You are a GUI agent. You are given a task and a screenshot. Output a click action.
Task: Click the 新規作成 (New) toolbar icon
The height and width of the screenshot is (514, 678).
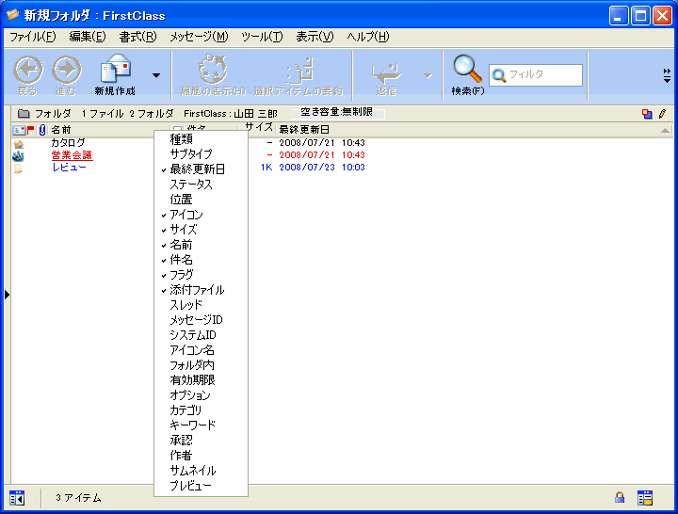point(116,71)
